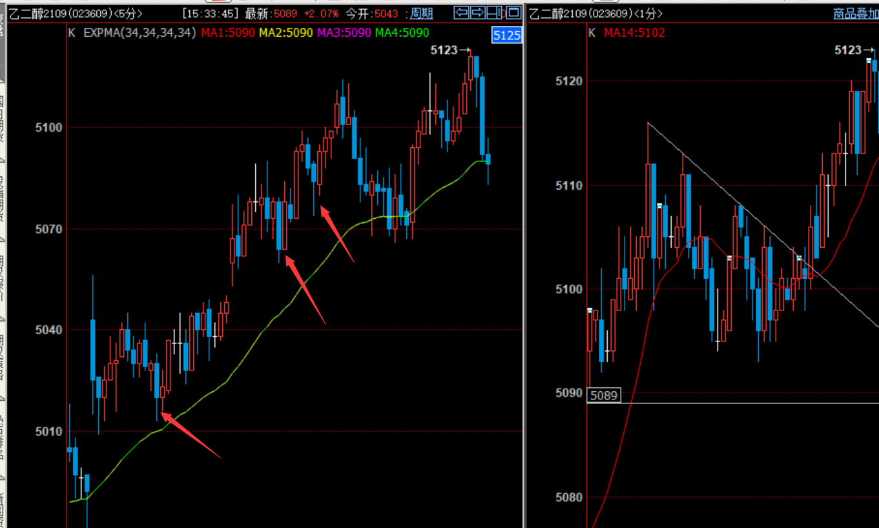
Task: Click the 5110 axis label on 1-minute chart
Action: (569, 185)
